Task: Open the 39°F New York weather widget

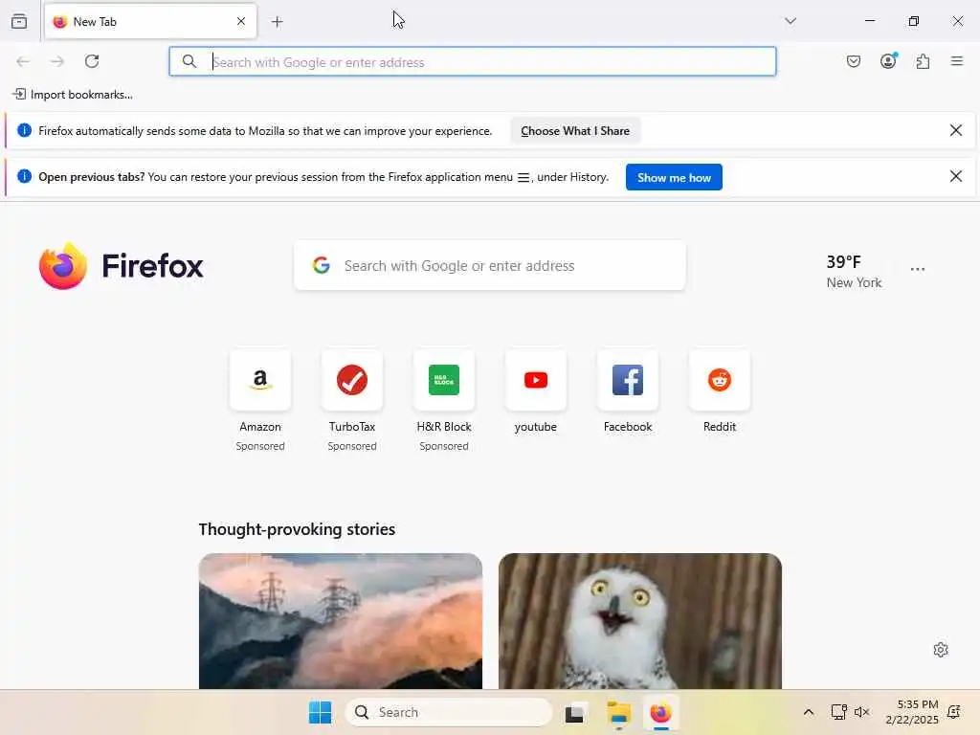Action: [854, 271]
